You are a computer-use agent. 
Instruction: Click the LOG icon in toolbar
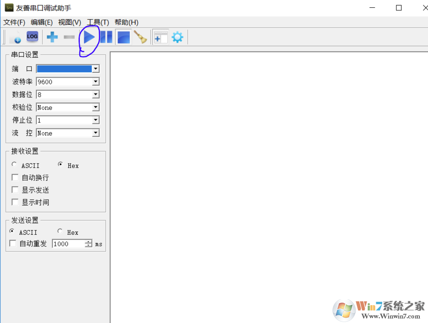[x=32, y=37]
